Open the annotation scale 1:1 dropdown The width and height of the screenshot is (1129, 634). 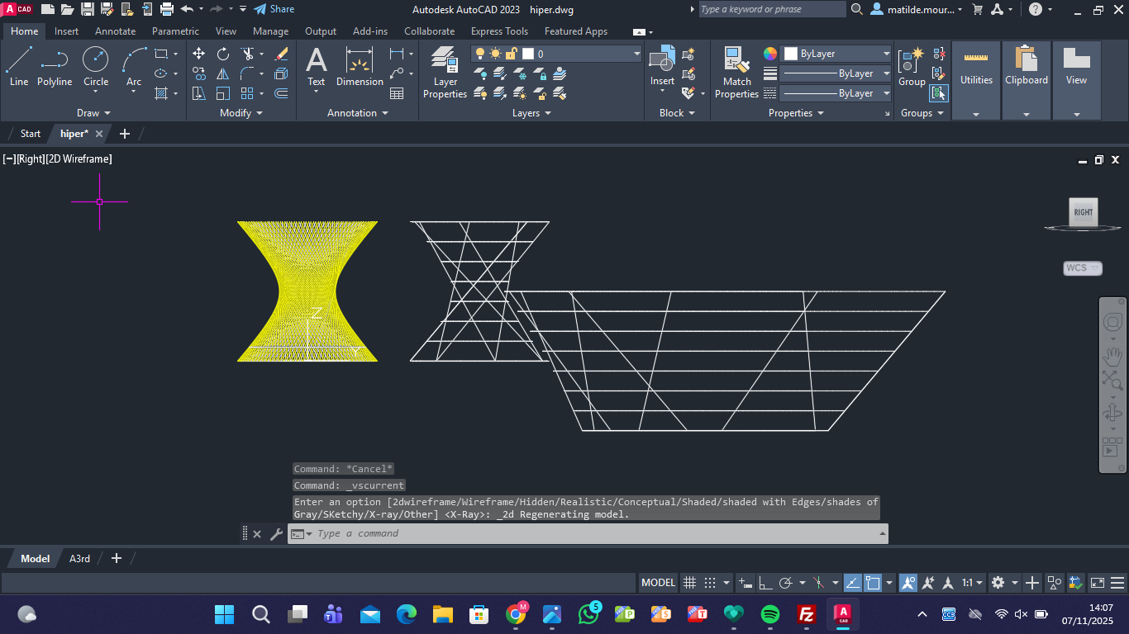[x=972, y=583]
